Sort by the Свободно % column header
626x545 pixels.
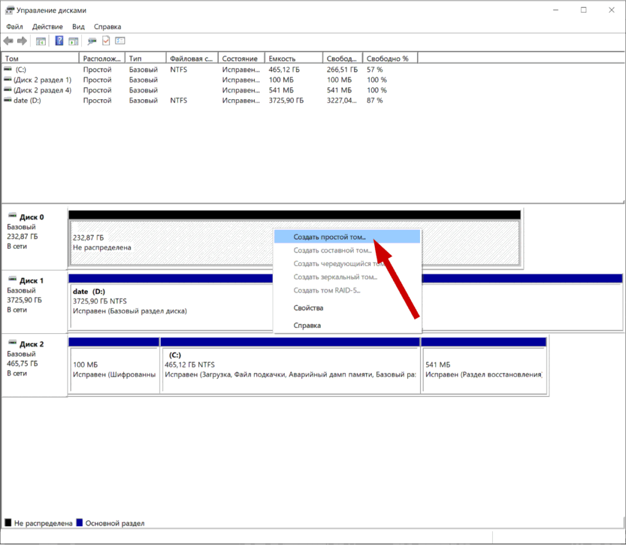click(391, 58)
